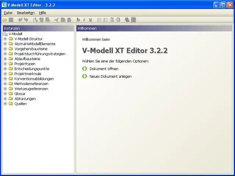Maximize the V-Modell XT Editor window
Image resolution: width=235 pixels, height=176 pixels.
point(223,5)
